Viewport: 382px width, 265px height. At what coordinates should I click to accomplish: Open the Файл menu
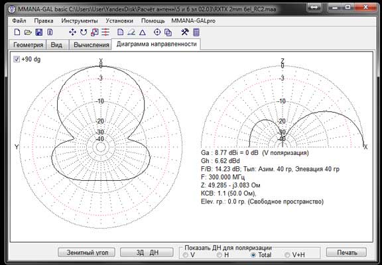point(19,21)
